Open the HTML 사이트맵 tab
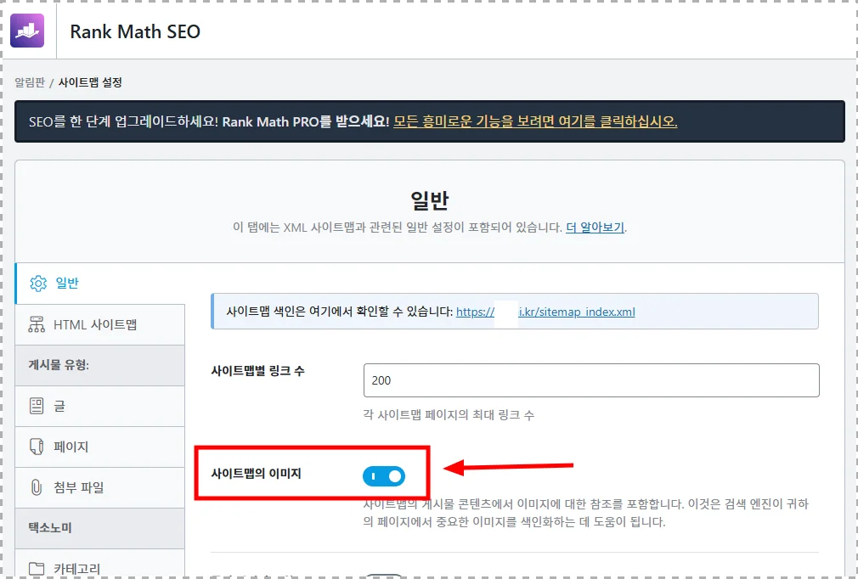 pyautogui.click(x=100, y=325)
